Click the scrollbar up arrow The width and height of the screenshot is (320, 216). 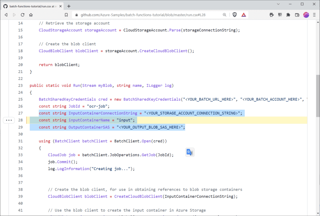318,22
